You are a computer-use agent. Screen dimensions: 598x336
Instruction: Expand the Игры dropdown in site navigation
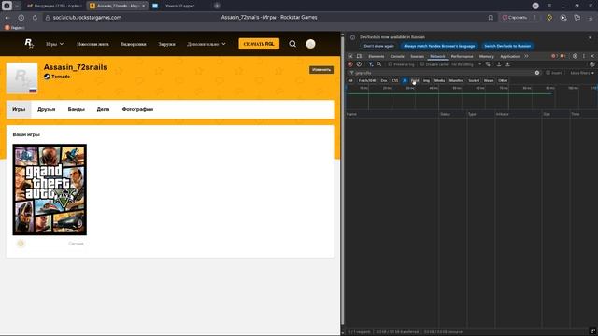(54, 44)
